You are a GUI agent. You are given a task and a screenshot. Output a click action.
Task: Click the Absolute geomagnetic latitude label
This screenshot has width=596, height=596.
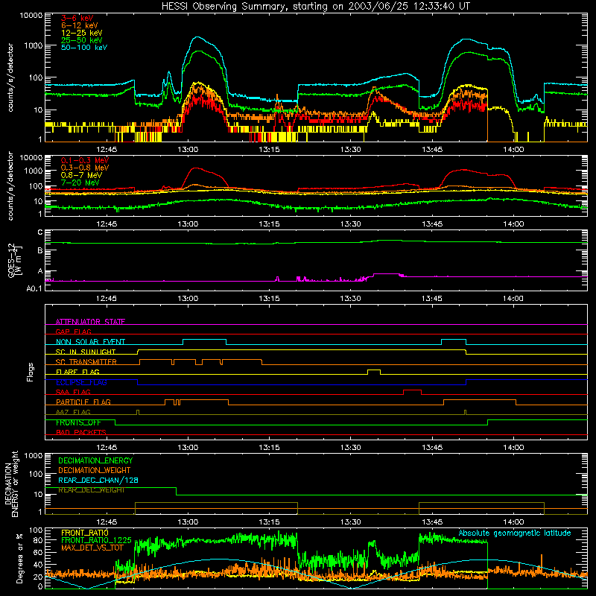[x=515, y=533]
